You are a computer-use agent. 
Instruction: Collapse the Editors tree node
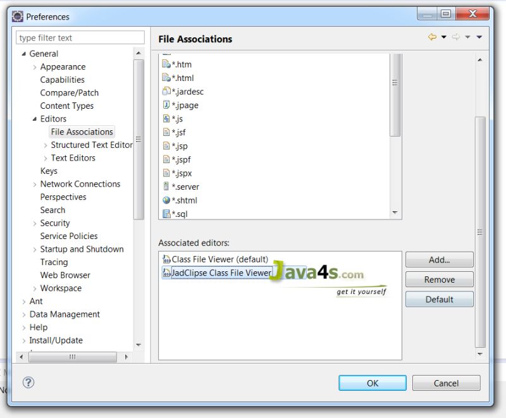pyautogui.click(x=35, y=118)
